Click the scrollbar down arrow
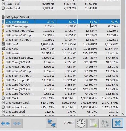The image size is (126, 131). point(123,114)
